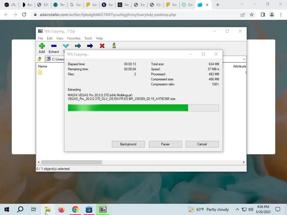Switch to the Ten tab
Screen dimensions: 287x215
[x=59, y=5]
